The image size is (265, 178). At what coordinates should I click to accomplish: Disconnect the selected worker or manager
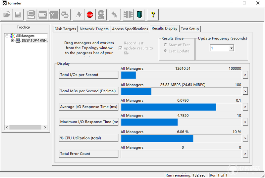click(128, 15)
